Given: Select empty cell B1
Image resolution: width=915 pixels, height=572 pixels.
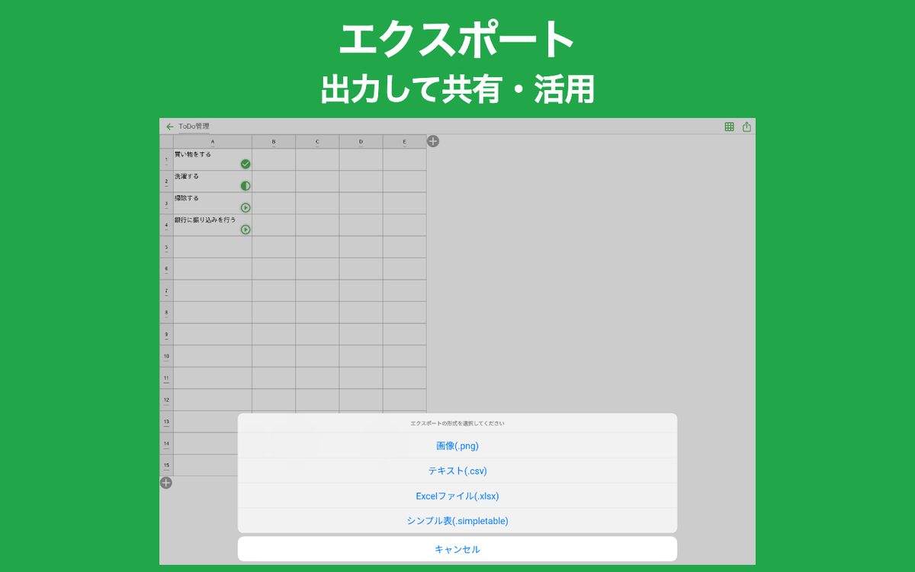Looking at the screenshot, I should click(274, 159).
